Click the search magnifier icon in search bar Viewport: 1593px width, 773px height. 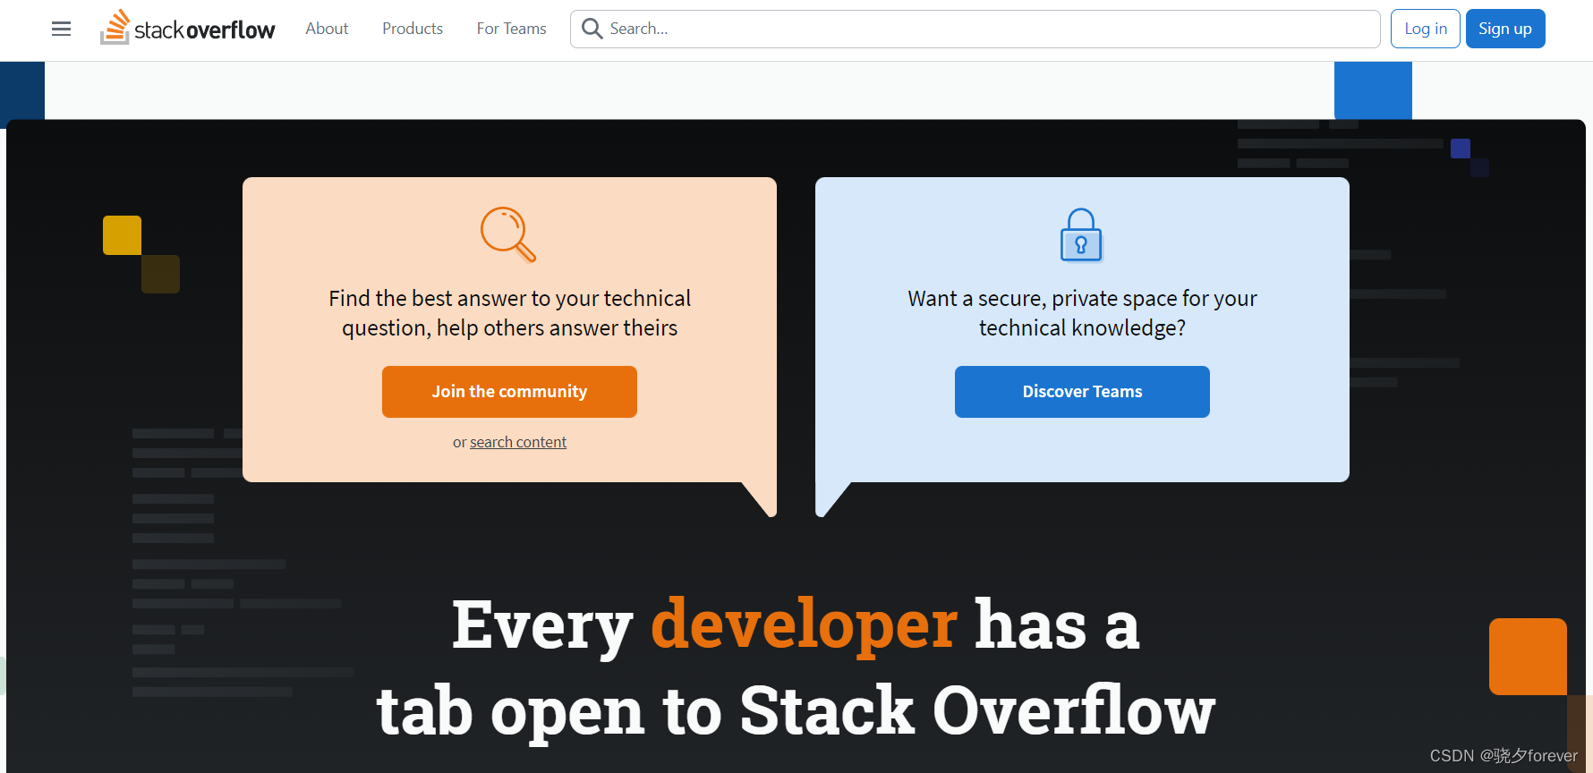(x=592, y=29)
